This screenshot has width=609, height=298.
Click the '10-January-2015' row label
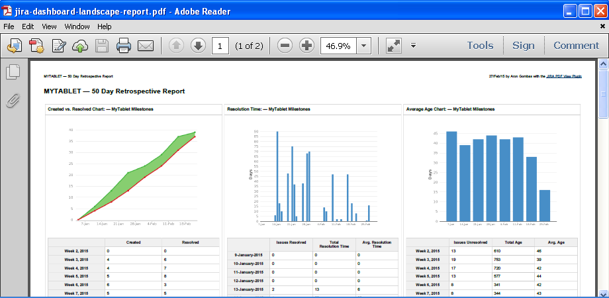(x=249, y=264)
